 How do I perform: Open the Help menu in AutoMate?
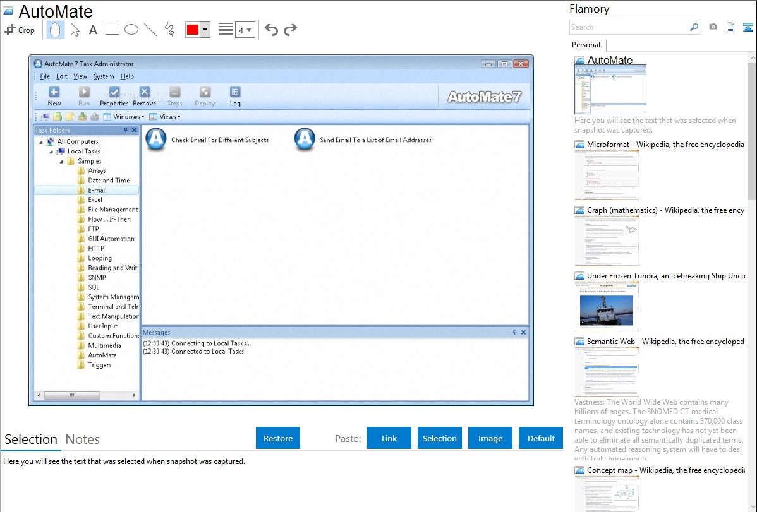[127, 76]
